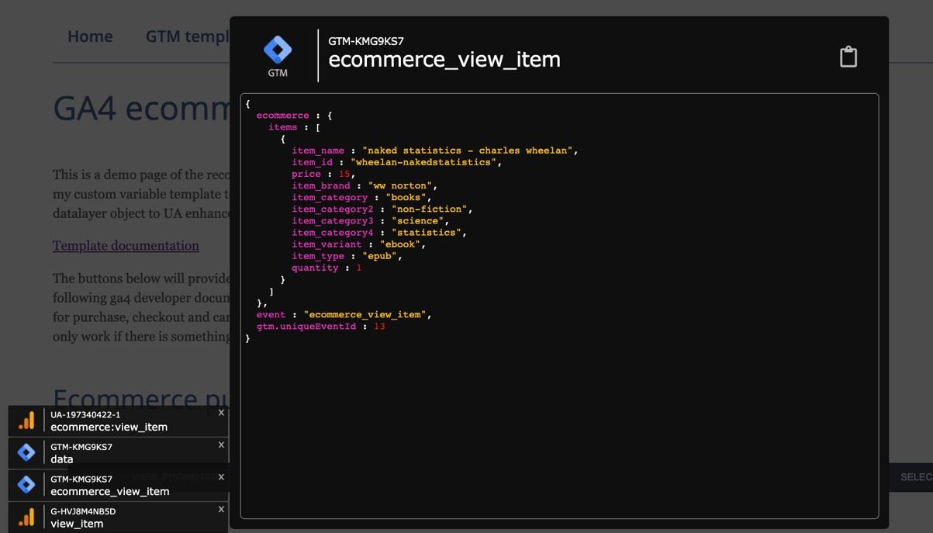Click the item_category value books
The image size is (933, 533).
point(406,197)
